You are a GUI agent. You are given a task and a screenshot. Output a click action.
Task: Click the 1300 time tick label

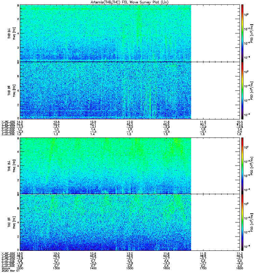click(x=56, y=268)
